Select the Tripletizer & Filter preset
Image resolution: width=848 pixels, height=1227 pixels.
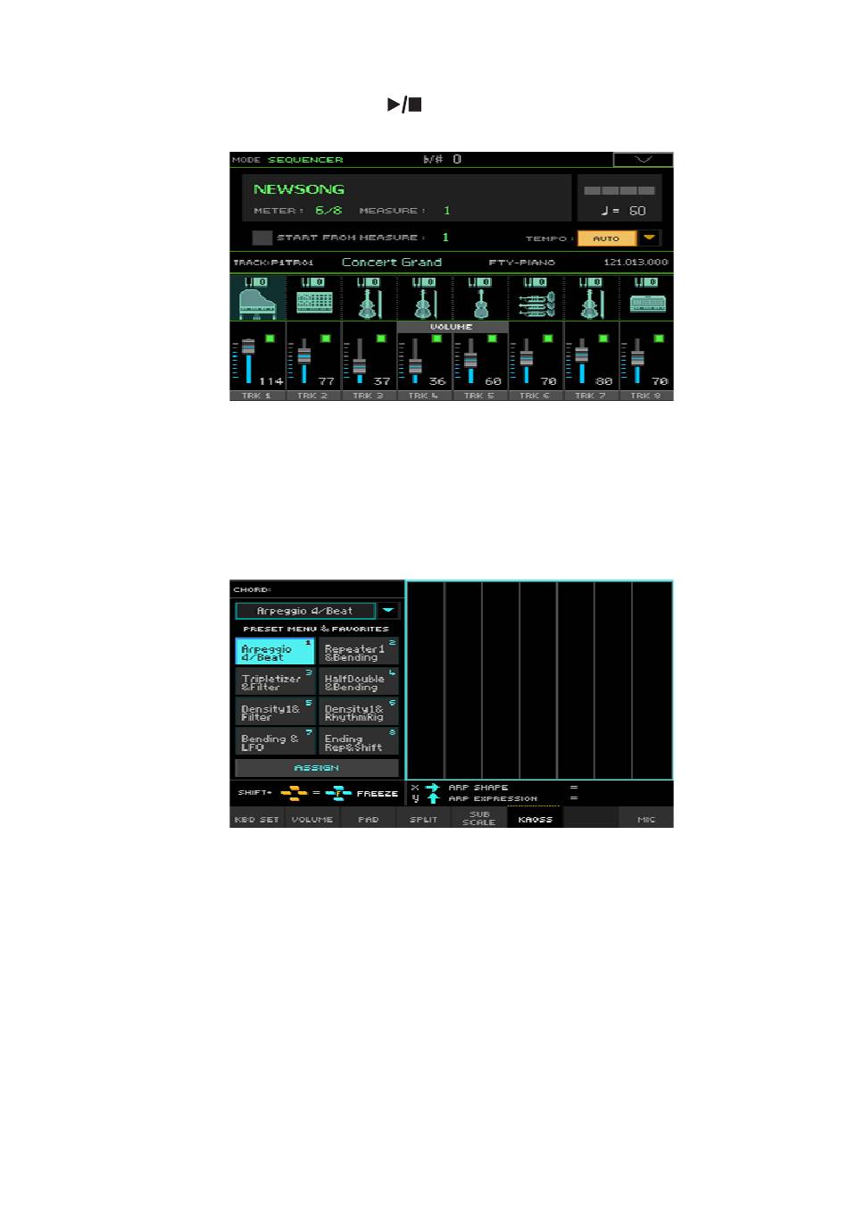(275, 682)
